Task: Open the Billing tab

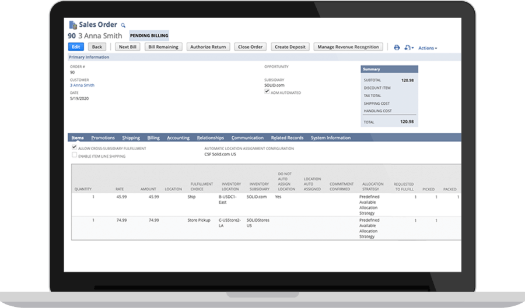Action: (x=153, y=137)
